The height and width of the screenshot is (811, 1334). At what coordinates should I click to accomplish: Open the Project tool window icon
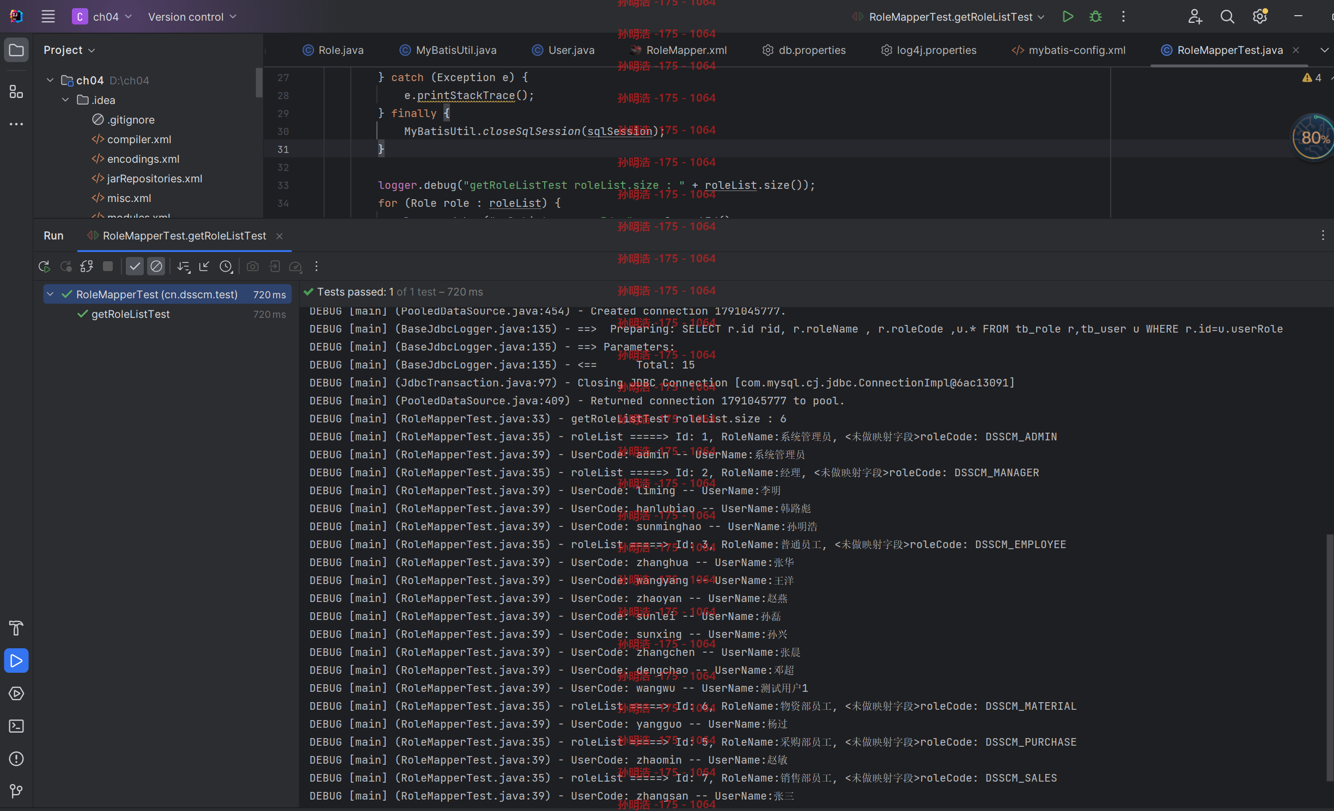coord(16,50)
